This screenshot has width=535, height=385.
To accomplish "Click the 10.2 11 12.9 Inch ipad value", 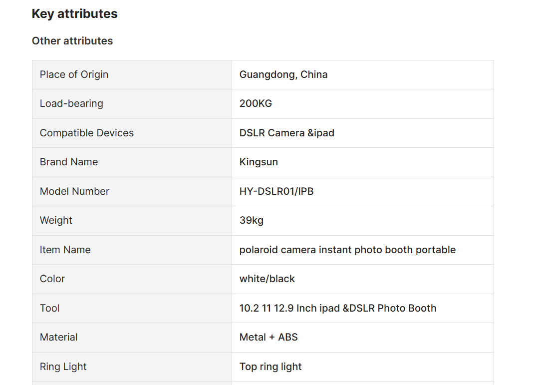I will tap(289, 308).
